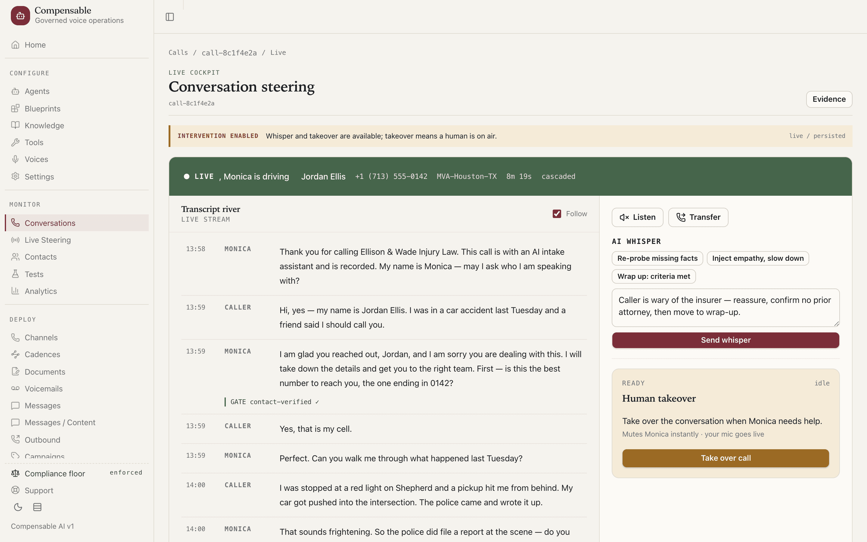Screen dimensions: 867x542
Task: Click the Settings gear icon
Action: [x=15, y=176]
